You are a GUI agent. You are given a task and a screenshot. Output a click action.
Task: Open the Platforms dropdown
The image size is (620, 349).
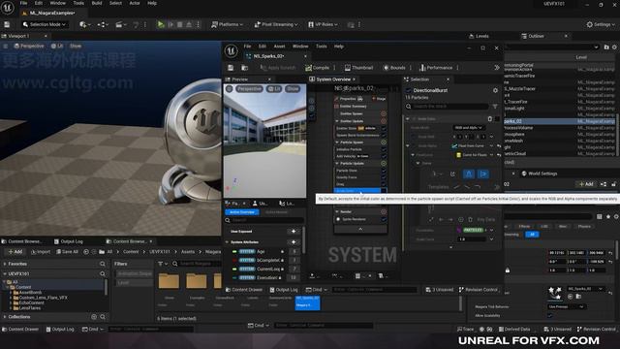pos(227,24)
